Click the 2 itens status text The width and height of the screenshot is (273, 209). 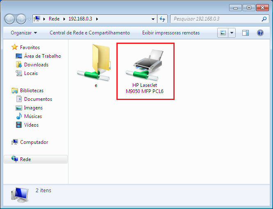(x=43, y=191)
